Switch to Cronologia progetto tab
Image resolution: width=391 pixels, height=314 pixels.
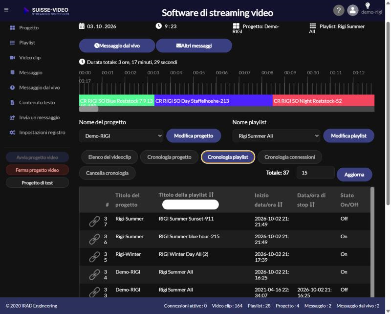coord(169,157)
